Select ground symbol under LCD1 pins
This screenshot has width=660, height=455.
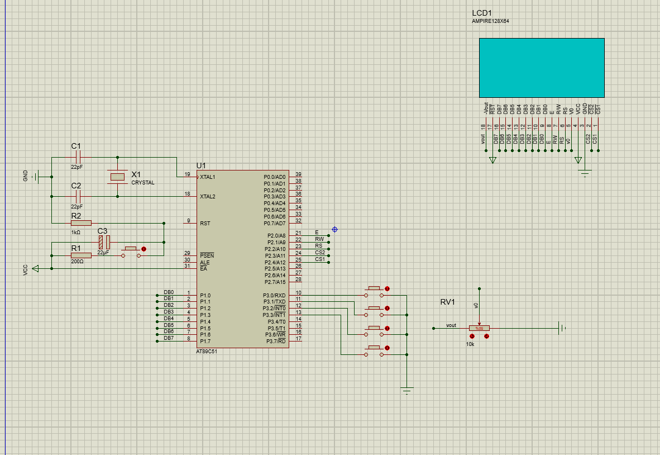(x=585, y=173)
